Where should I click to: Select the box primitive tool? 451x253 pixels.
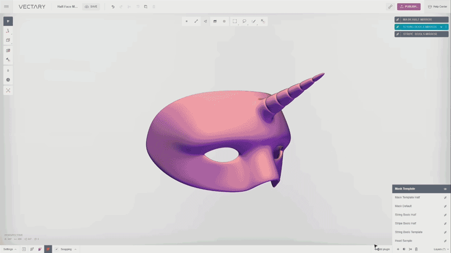(x=8, y=40)
